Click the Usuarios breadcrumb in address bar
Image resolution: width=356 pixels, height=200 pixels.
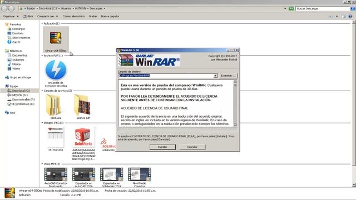tap(66, 8)
